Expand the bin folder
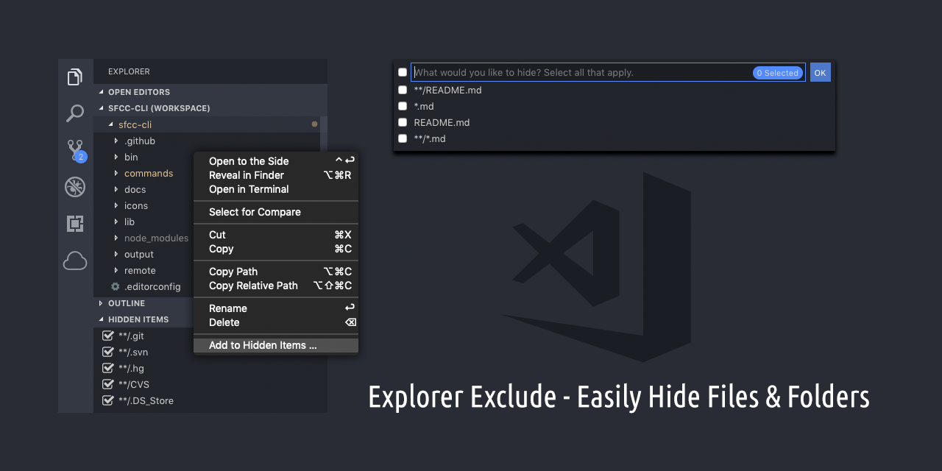 (116, 157)
